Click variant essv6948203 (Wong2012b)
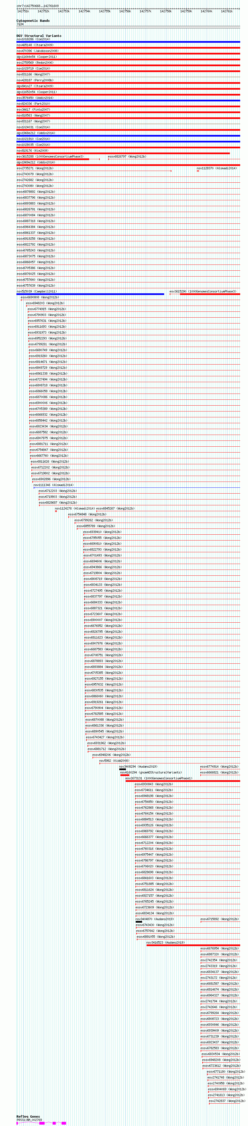 tap(45, 303)
